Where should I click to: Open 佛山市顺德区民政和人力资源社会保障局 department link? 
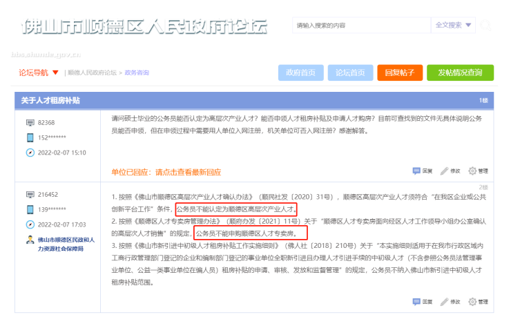pyautogui.click(x=66, y=244)
